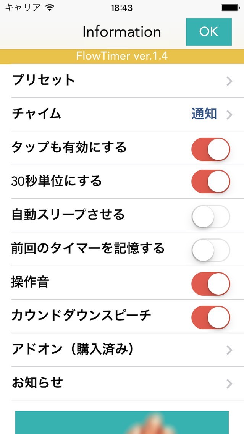Expand the プリセット chevron arrow
Image resolution: width=244 pixels, height=434 pixels.
click(x=229, y=81)
